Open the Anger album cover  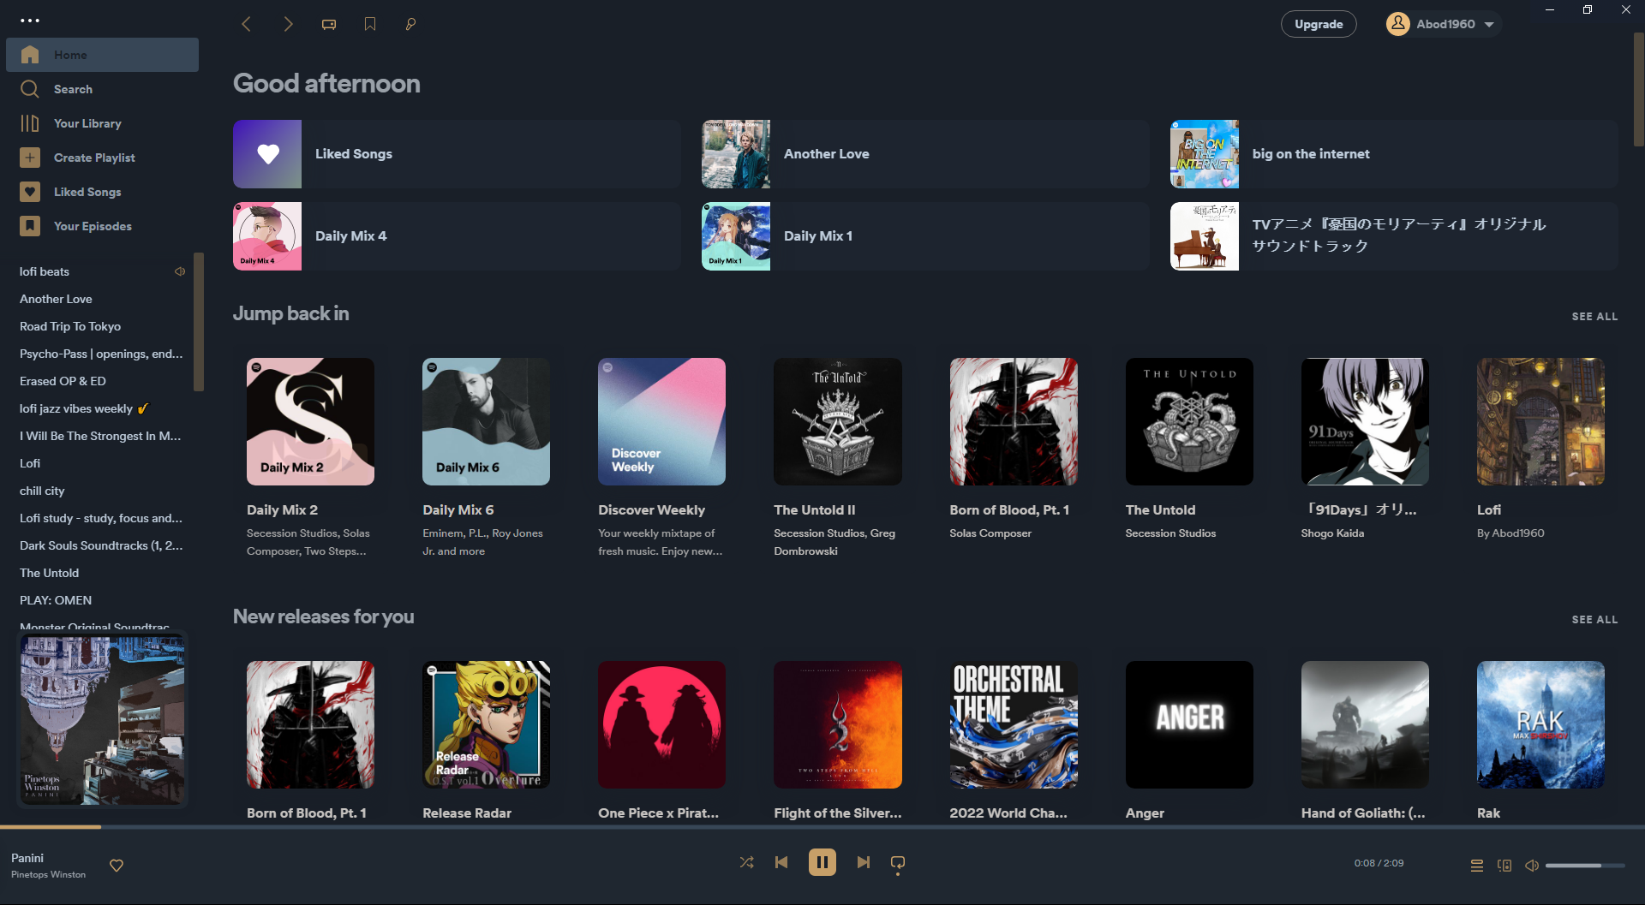pyautogui.click(x=1189, y=724)
